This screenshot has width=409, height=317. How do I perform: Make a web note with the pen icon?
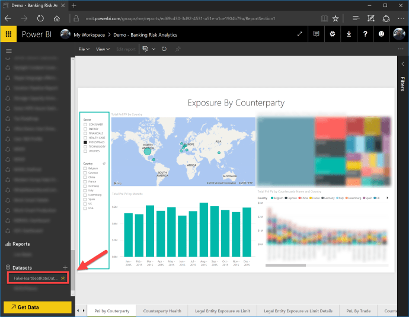(371, 18)
